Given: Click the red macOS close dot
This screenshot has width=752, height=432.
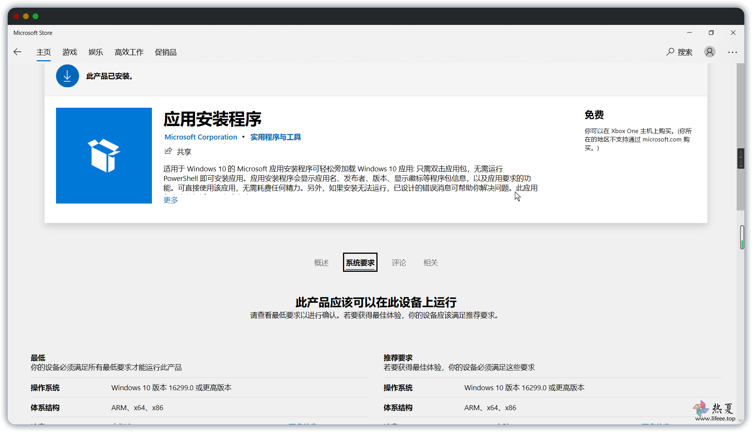Looking at the screenshot, I should (16, 16).
